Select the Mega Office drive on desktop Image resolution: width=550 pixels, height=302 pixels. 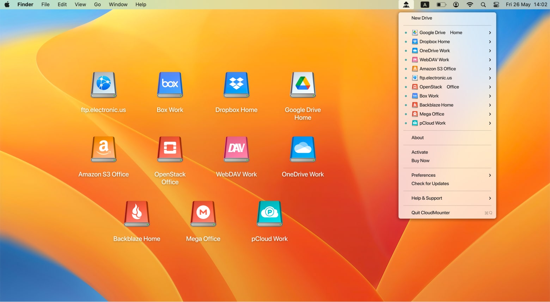click(203, 214)
